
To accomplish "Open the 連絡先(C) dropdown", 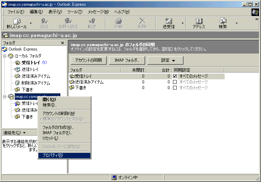I will (x=15, y=133).
